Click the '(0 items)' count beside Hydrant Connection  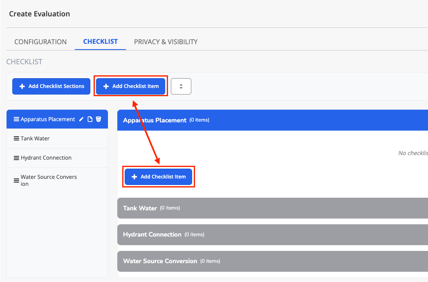pos(194,235)
